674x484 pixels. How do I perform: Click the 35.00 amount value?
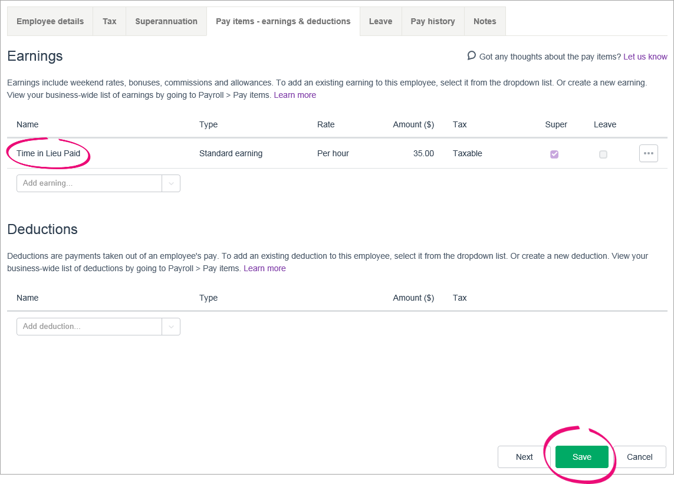[x=423, y=153]
